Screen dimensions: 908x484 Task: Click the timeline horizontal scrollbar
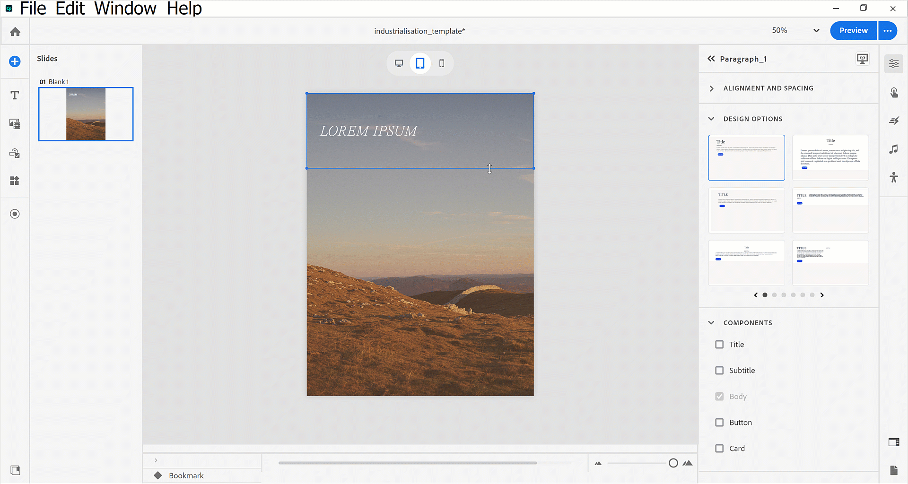pyautogui.click(x=408, y=463)
